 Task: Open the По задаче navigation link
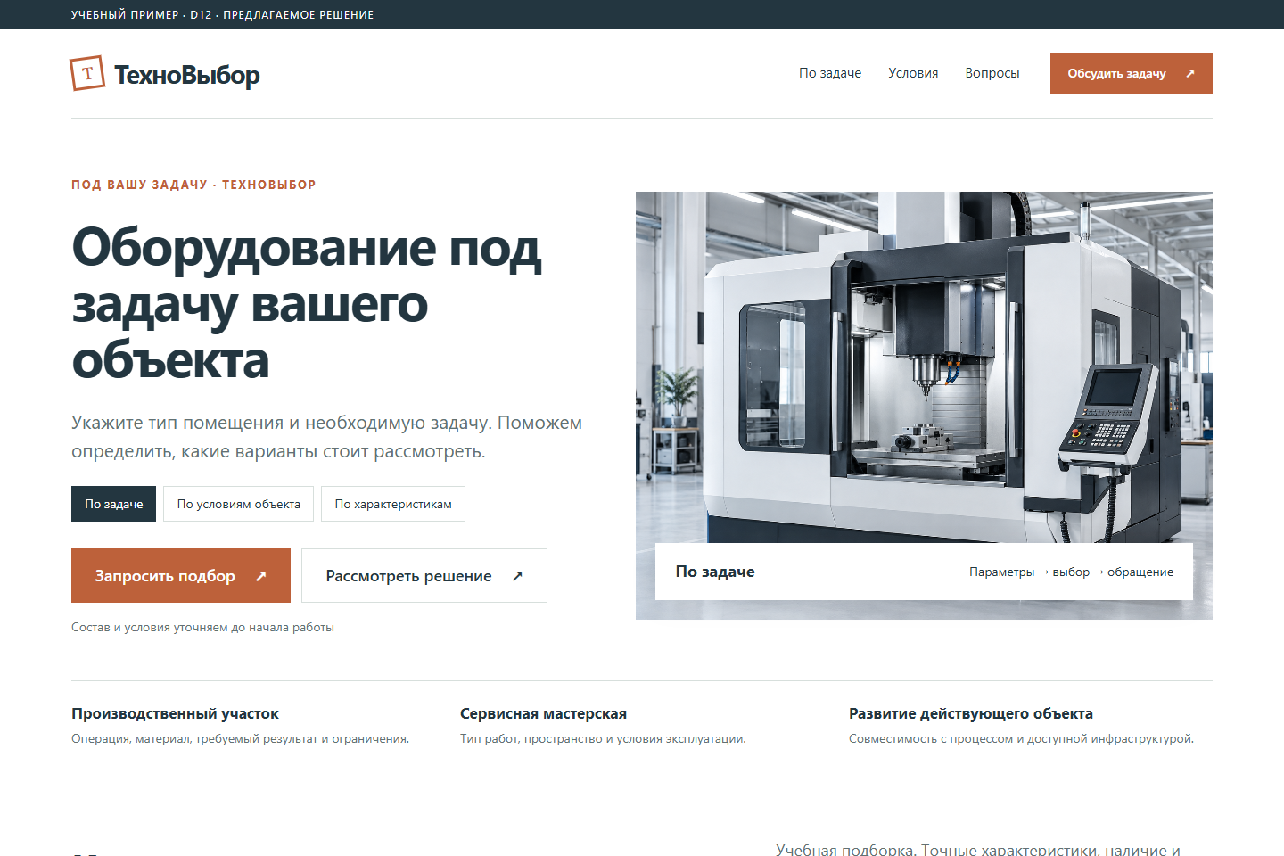(830, 73)
